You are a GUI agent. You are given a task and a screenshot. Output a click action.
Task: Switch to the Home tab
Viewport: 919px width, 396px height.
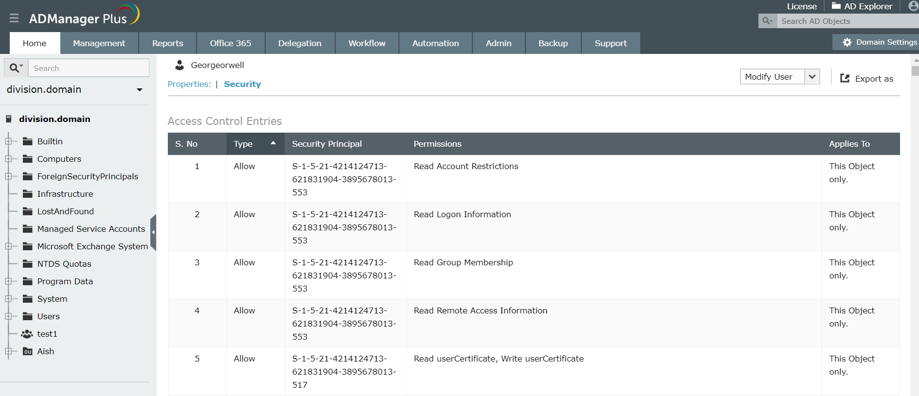35,43
